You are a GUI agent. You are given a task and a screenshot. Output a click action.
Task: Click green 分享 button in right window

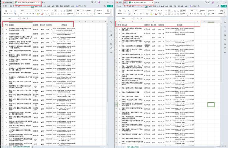[224, 6]
